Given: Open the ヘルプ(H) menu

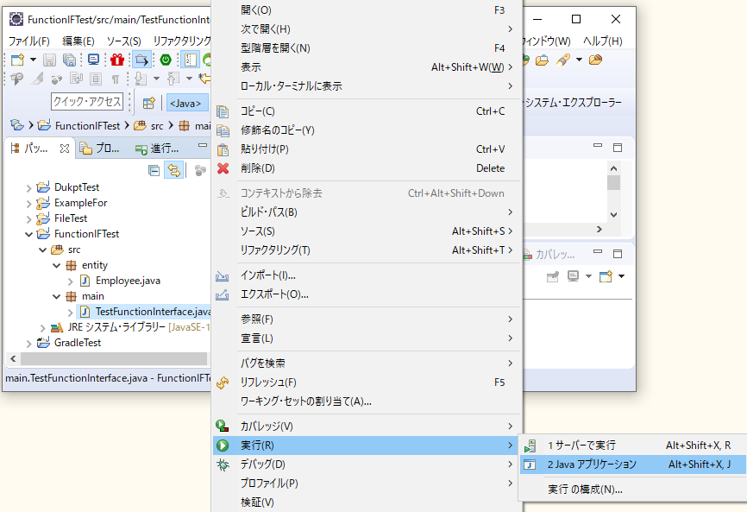Looking at the screenshot, I should tap(603, 41).
